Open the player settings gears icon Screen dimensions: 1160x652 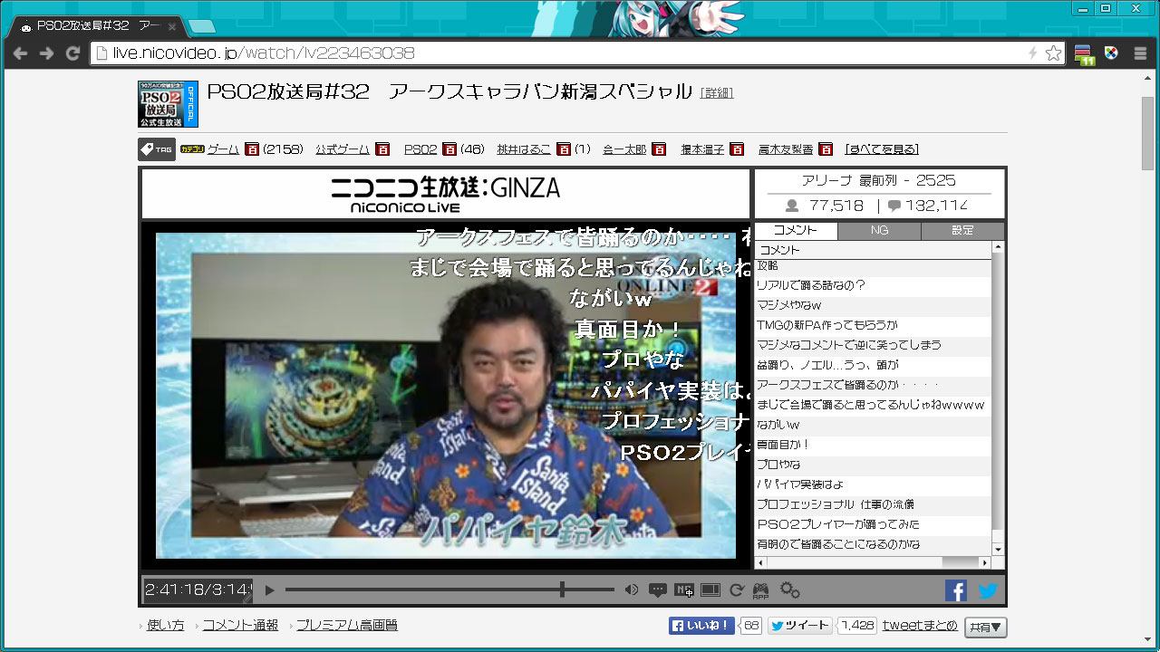pos(789,590)
